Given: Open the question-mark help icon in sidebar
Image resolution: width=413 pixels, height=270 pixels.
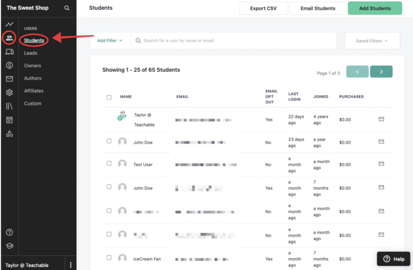Looking at the screenshot, I should 10,232.
